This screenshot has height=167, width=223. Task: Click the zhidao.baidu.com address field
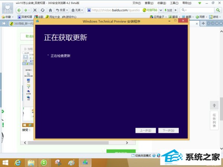tap(116, 10)
